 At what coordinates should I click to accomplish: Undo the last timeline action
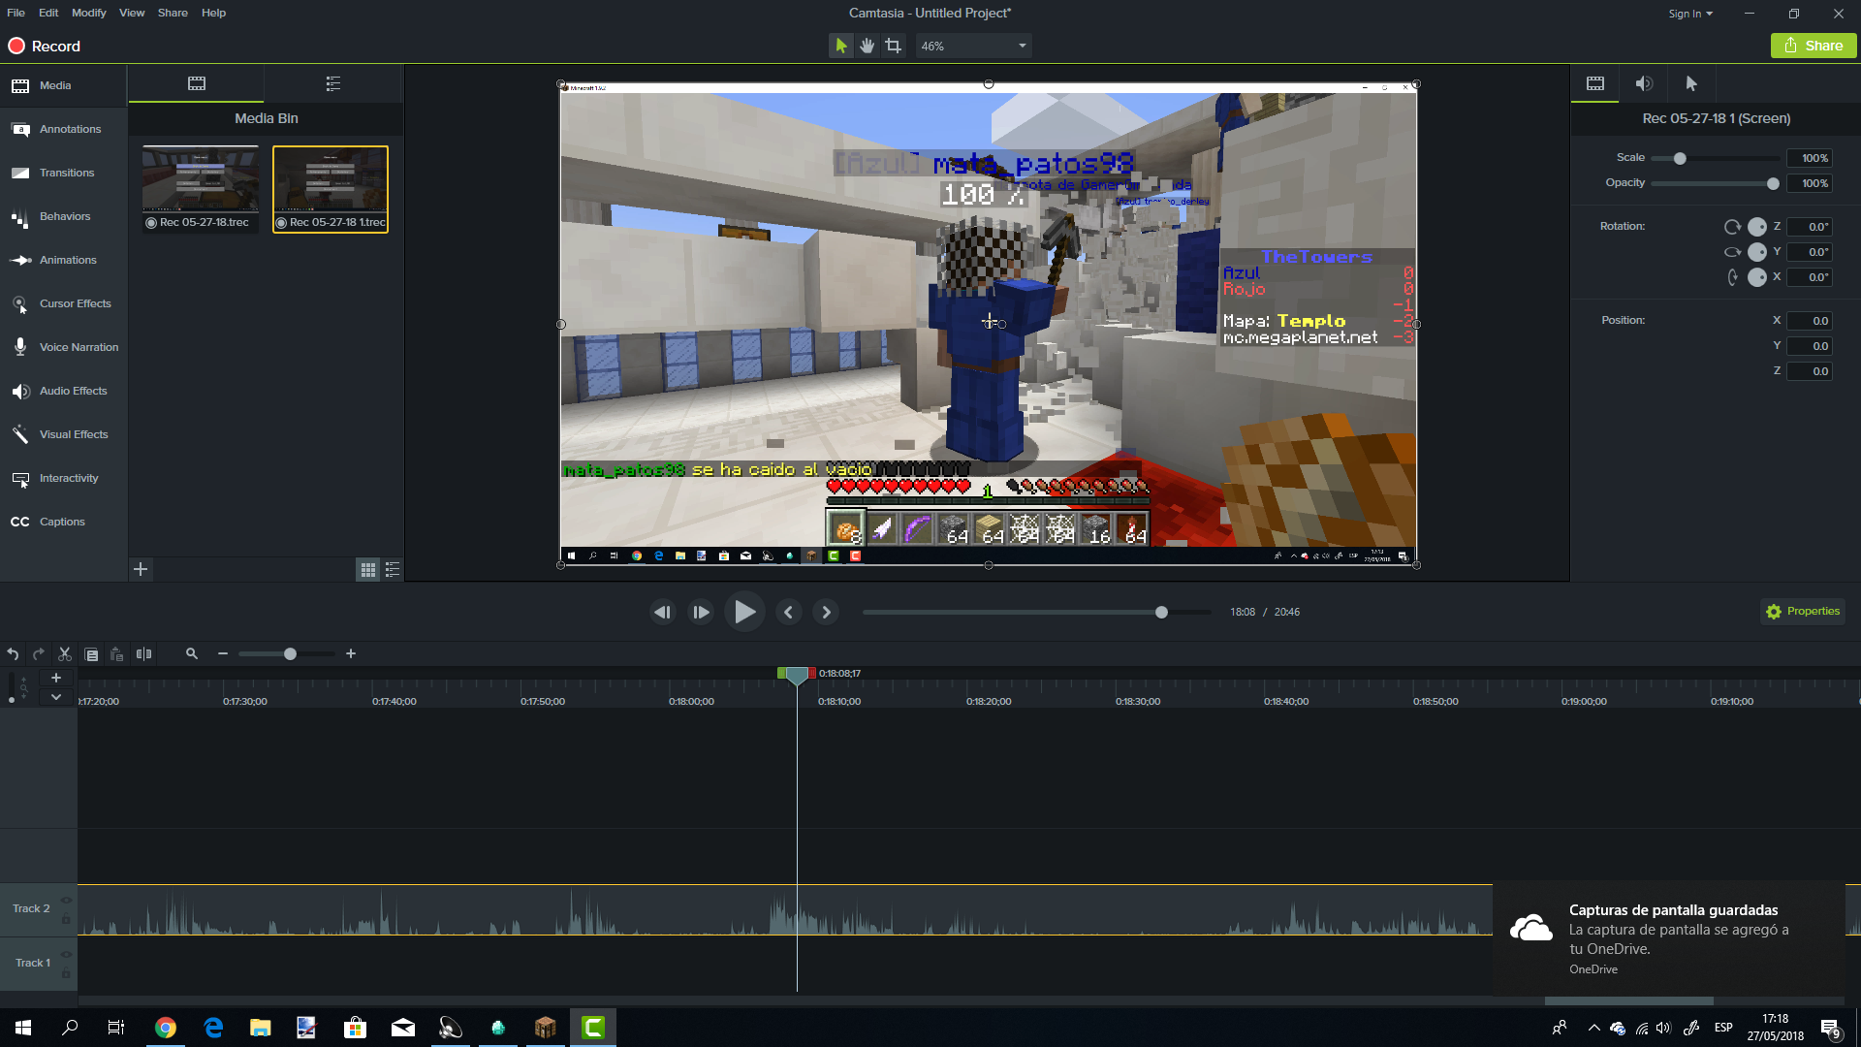[x=13, y=654]
